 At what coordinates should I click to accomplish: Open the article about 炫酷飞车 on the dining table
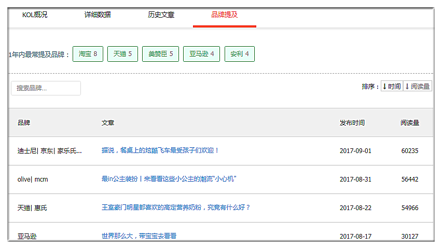tap(160, 150)
